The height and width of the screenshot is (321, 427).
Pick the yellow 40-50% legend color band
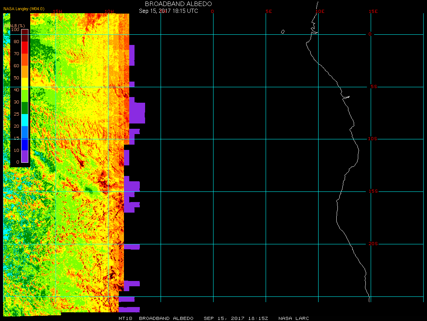tap(25, 83)
